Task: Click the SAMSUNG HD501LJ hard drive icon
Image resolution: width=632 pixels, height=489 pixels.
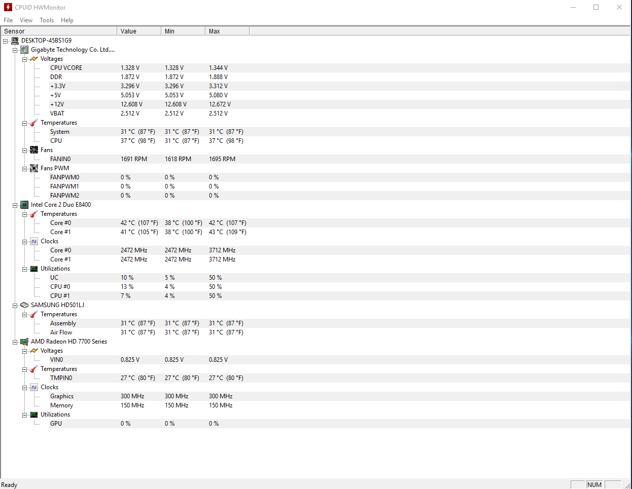Action: point(24,305)
